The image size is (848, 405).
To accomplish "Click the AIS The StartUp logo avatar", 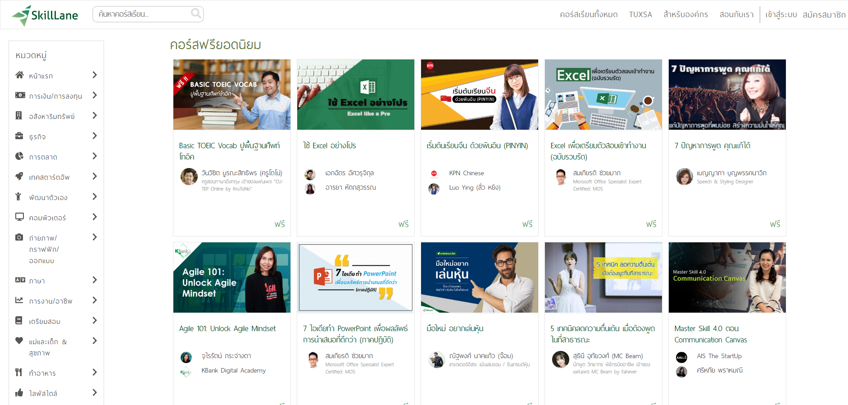I will click(682, 357).
